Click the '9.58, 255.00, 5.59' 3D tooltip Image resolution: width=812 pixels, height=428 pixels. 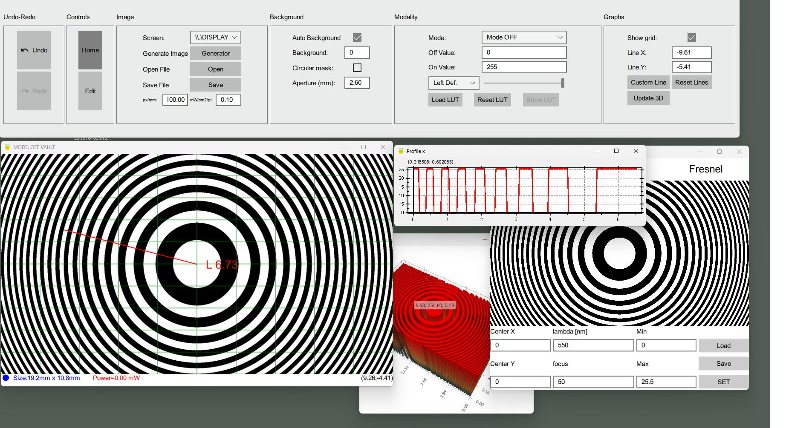435,305
